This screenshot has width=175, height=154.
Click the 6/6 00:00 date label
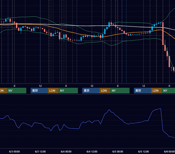(x=169, y=151)
